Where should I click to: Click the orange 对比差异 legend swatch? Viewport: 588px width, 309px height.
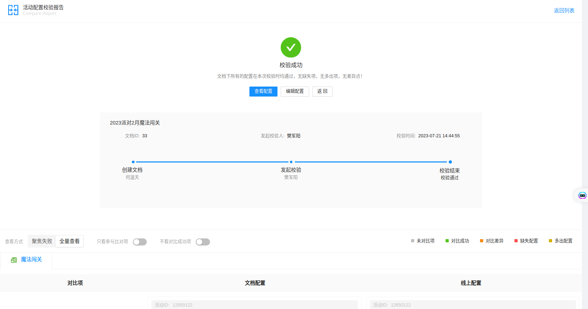coord(481,241)
